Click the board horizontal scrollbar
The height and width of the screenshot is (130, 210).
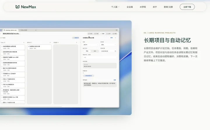[31, 107]
